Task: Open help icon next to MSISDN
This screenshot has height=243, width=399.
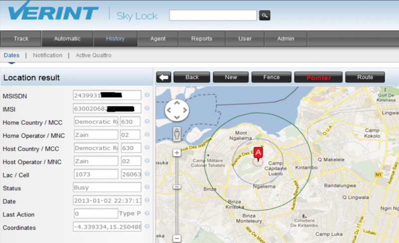Action: [x=147, y=95]
